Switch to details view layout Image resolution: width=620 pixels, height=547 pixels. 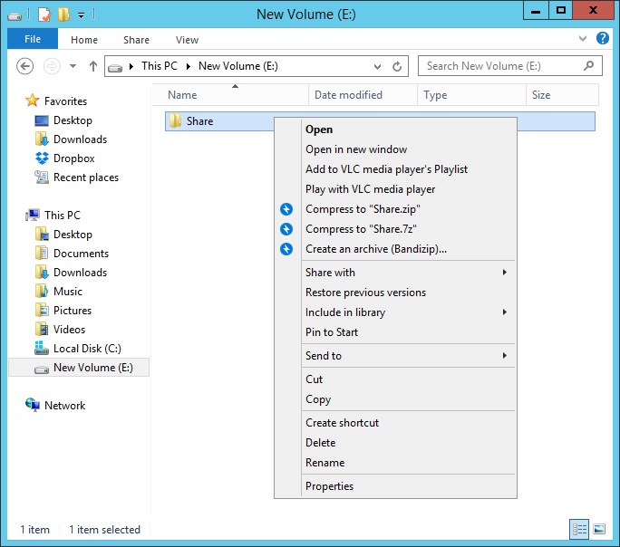(x=579, y=529)
